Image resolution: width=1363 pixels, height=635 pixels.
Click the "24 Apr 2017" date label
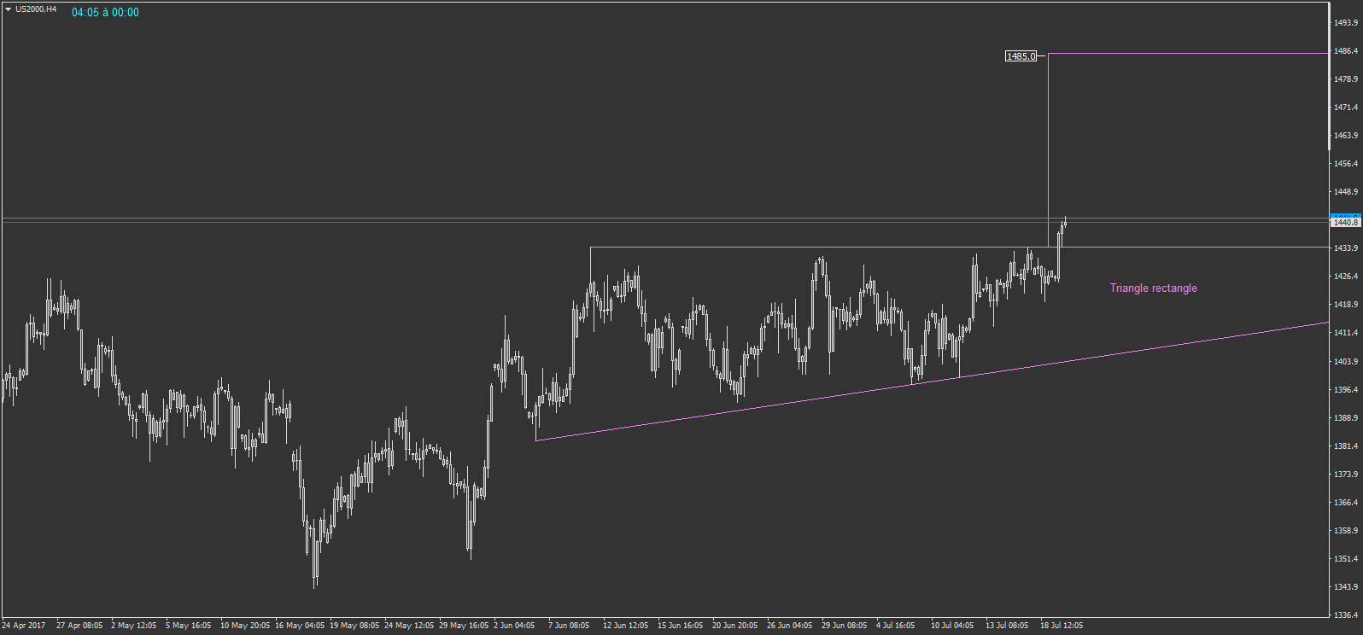(24, 626)
